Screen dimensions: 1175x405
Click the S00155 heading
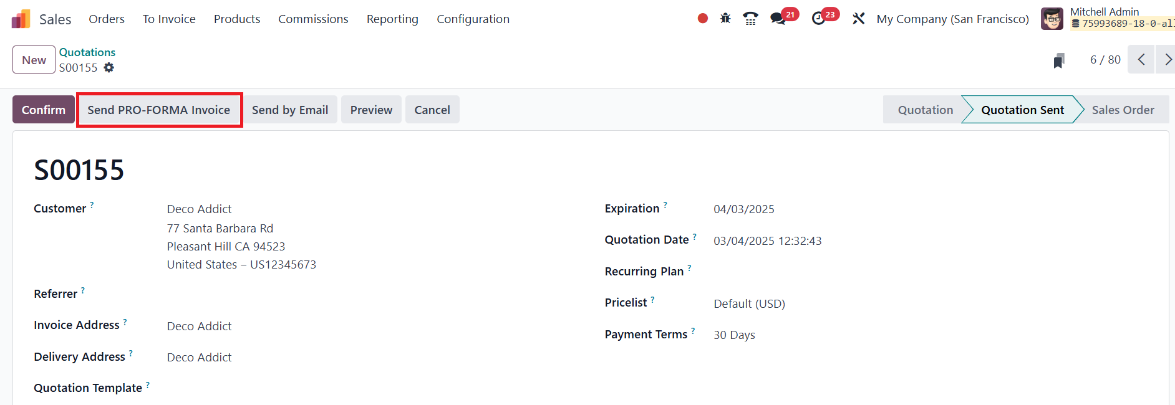coord(79,170)
